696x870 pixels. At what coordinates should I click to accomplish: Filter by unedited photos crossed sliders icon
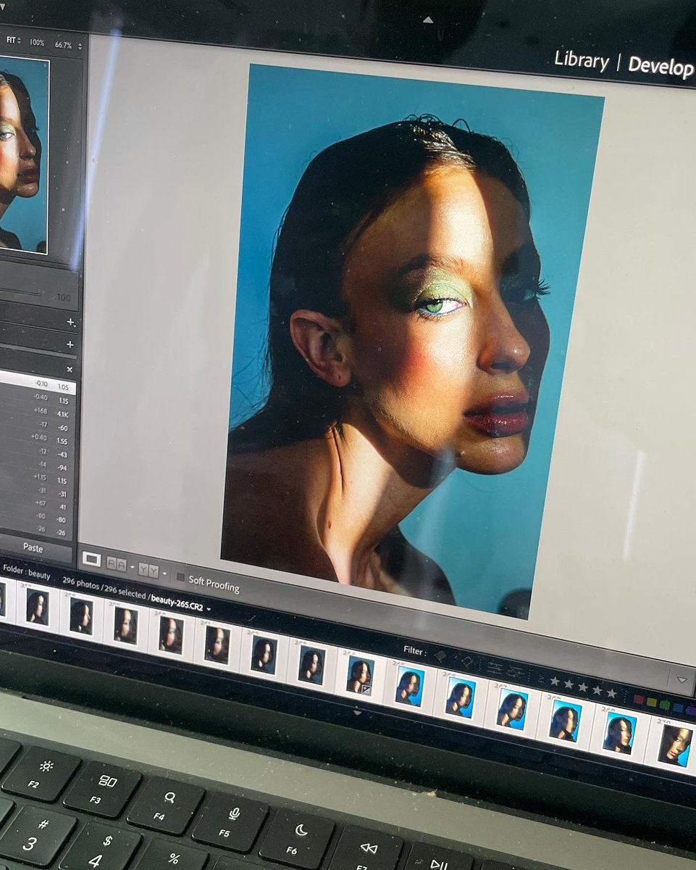coord(515,672)
